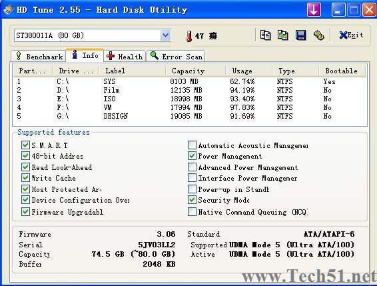Toggle the Interface Power Management checkbox
Image resolution: width=377 pixels, height=286 pixels.
192,178
